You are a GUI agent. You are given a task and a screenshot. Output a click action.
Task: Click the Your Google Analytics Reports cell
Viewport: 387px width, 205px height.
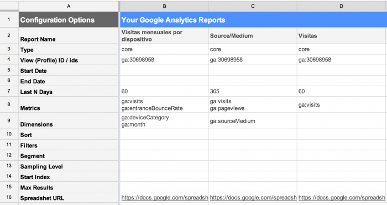pyautogui.click(x=253, y=19)
